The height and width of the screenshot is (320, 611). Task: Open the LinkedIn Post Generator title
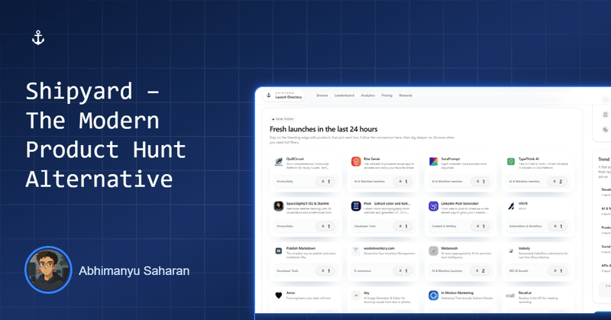460,203
